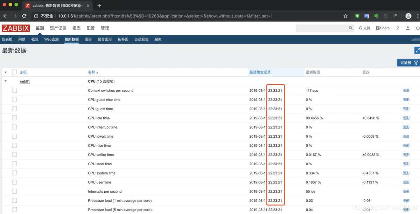Open the Google Translate extension
Viewport: 420px width, 214px height.
(367, 16)
